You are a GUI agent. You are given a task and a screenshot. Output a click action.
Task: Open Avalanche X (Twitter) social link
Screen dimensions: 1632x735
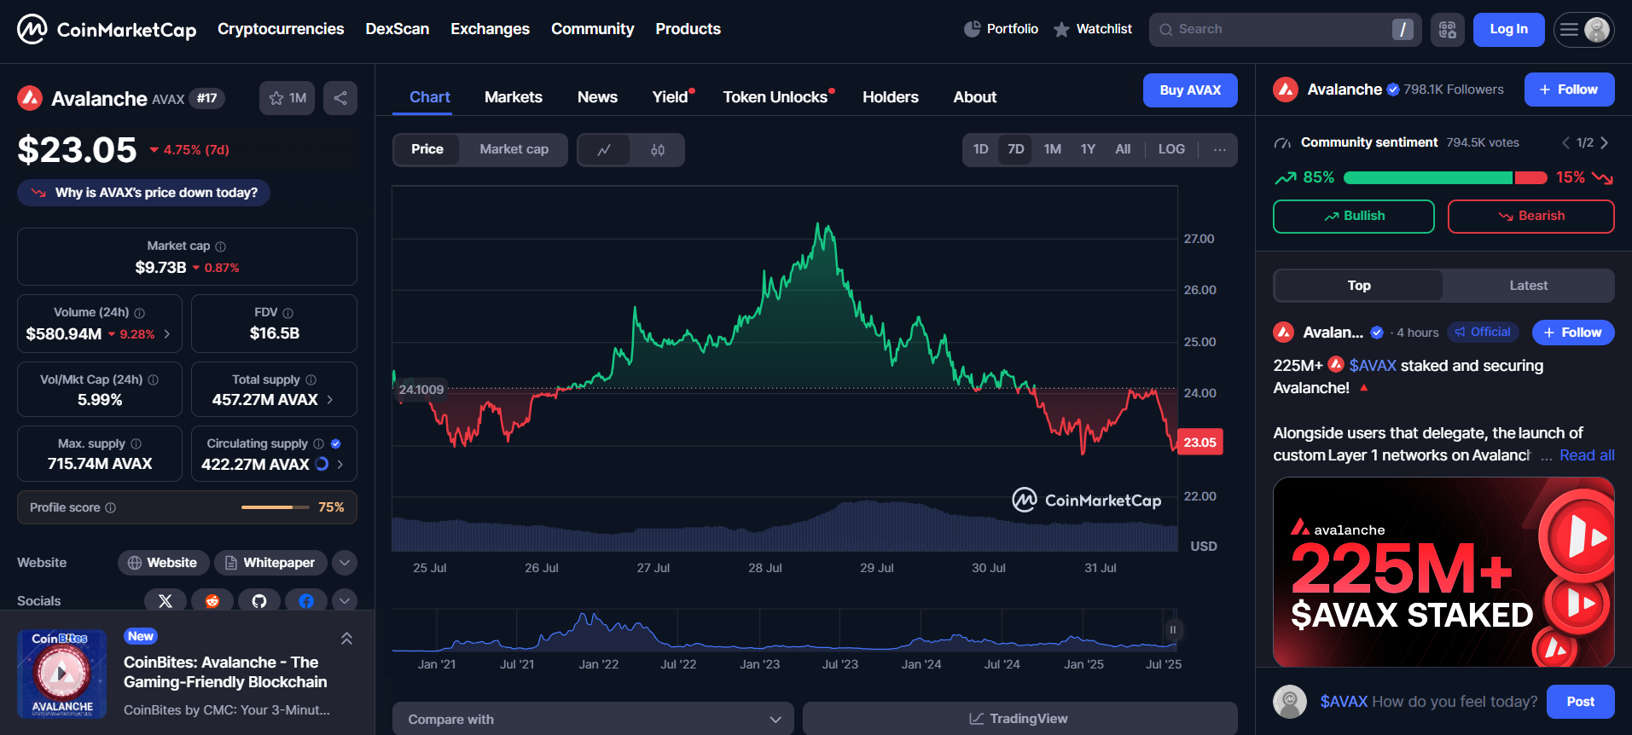166,600
